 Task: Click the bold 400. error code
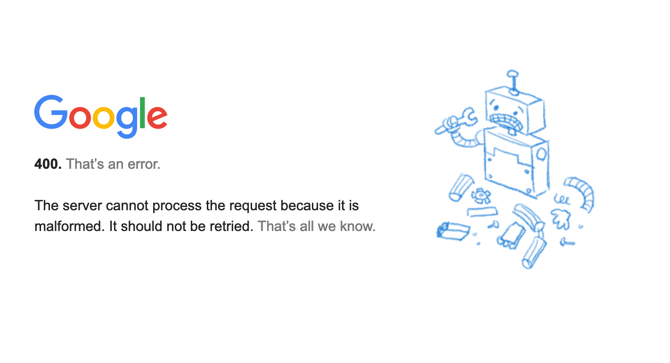click(x=48, y=164)
